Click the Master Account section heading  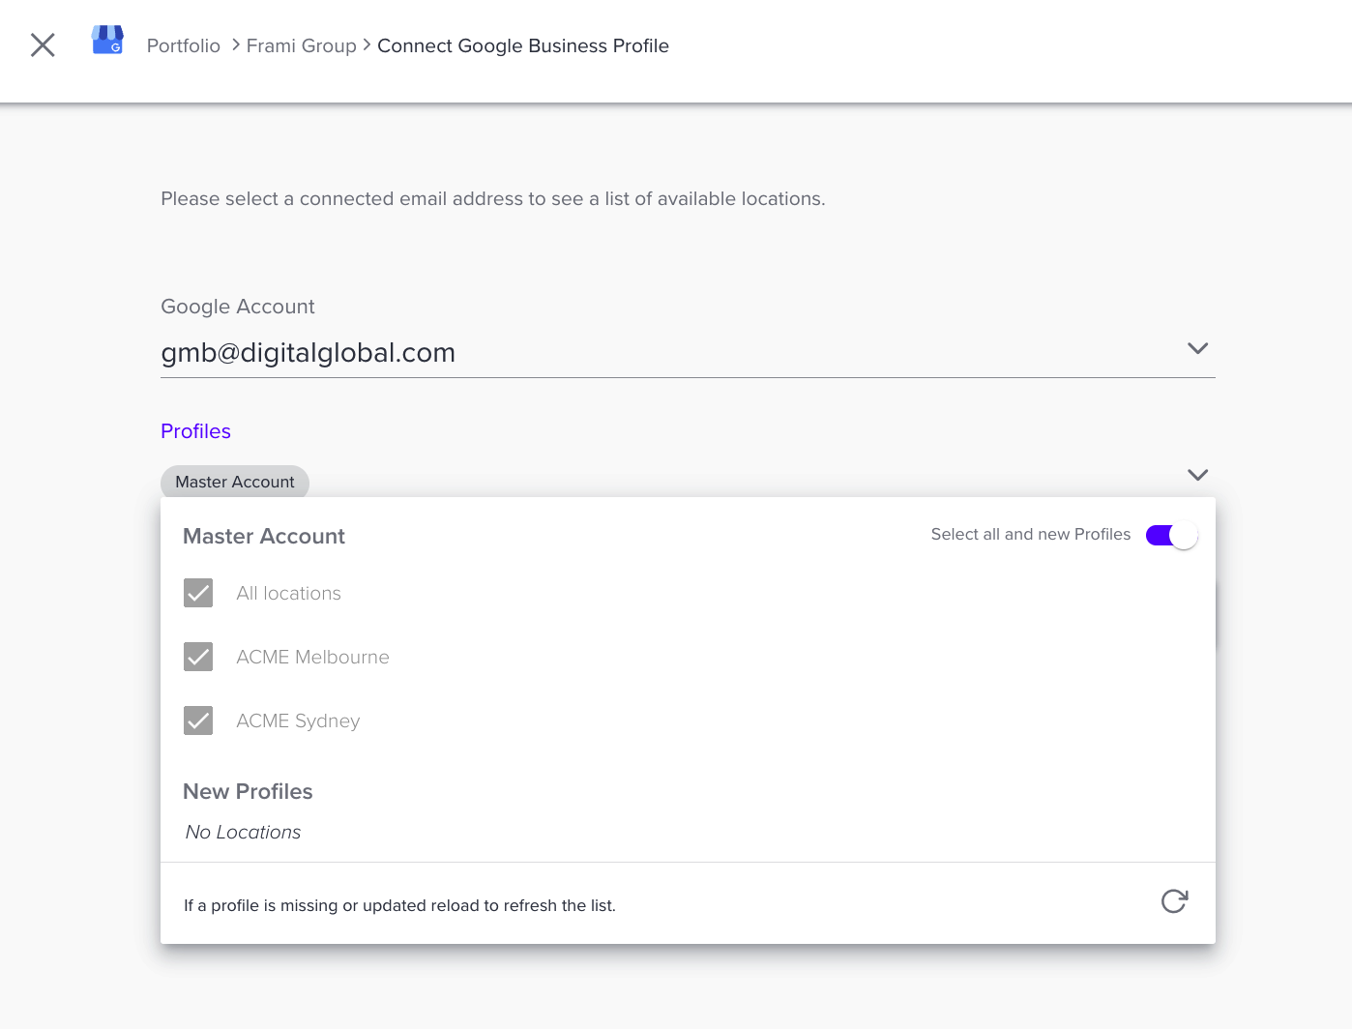click(x=264, y=536)
